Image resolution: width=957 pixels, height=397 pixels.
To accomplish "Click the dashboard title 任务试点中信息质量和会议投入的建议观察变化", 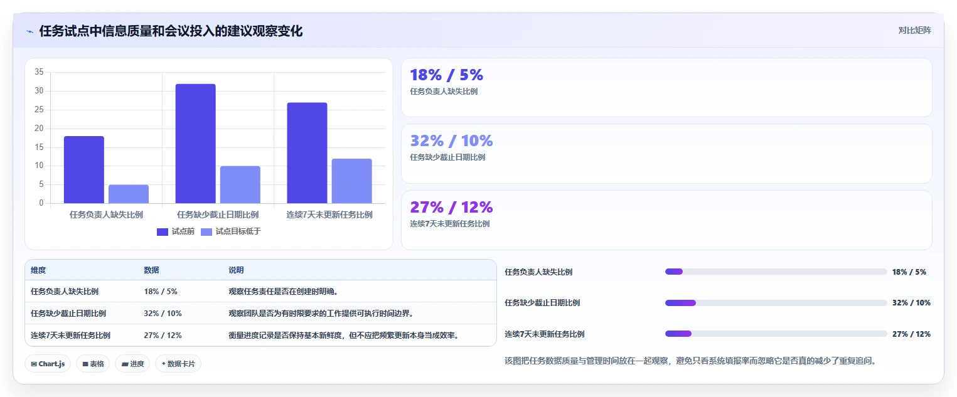I will point(171,31).
